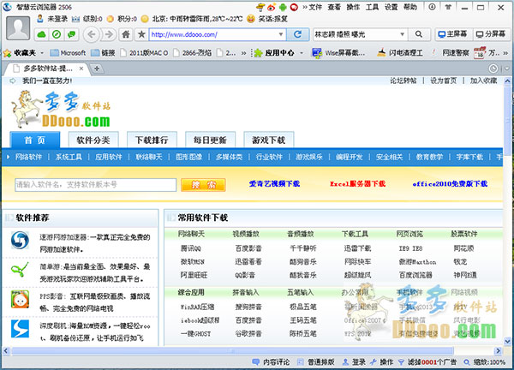Open the 网速警察 tool
514x370 pixels.
click(450, 53)
